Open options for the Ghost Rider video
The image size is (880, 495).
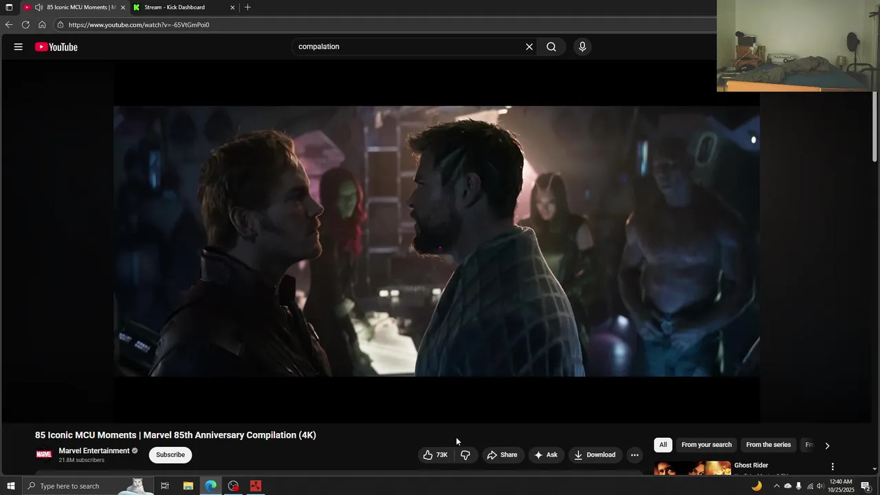click(833, 467)
